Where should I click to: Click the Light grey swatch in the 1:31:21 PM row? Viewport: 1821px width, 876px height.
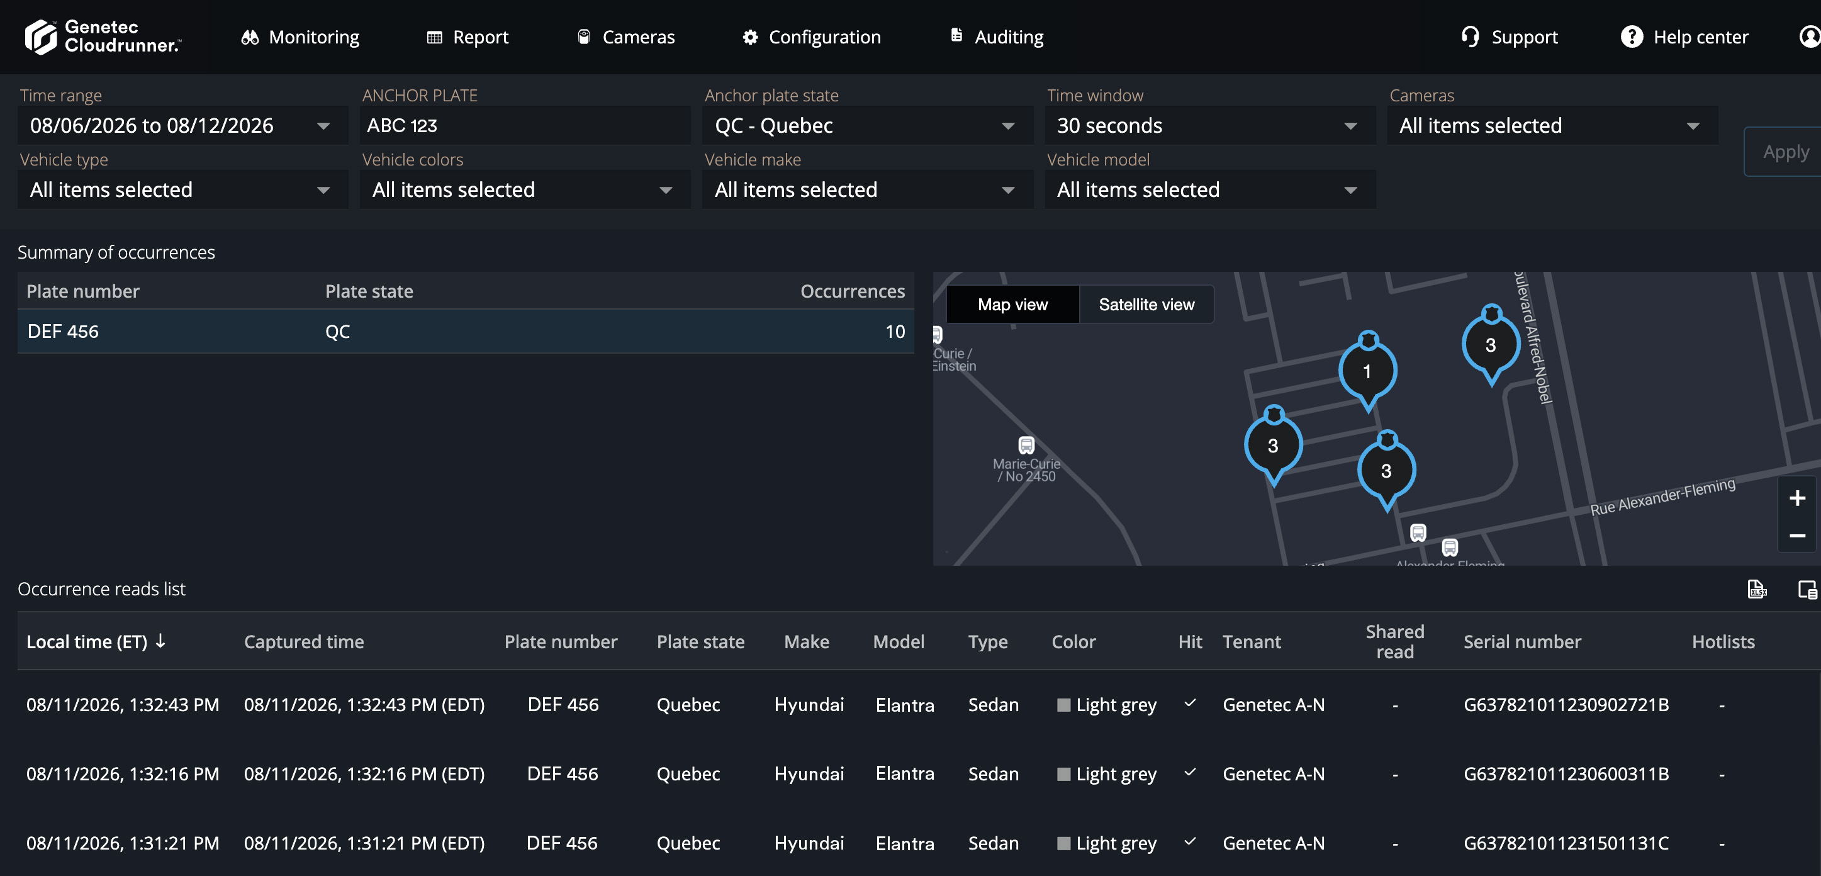1063,843
